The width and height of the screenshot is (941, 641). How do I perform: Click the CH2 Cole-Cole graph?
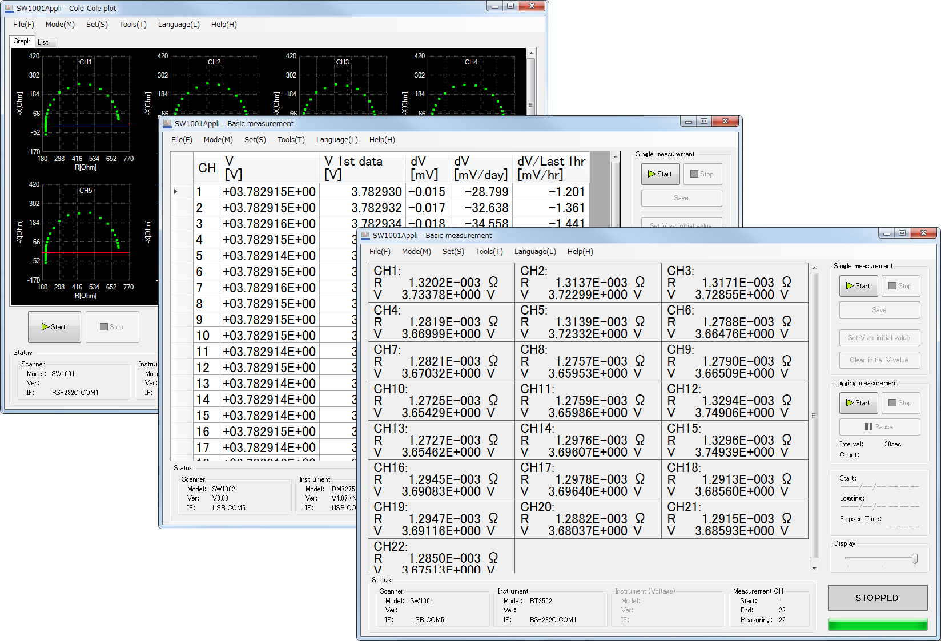tap(214, 86)
